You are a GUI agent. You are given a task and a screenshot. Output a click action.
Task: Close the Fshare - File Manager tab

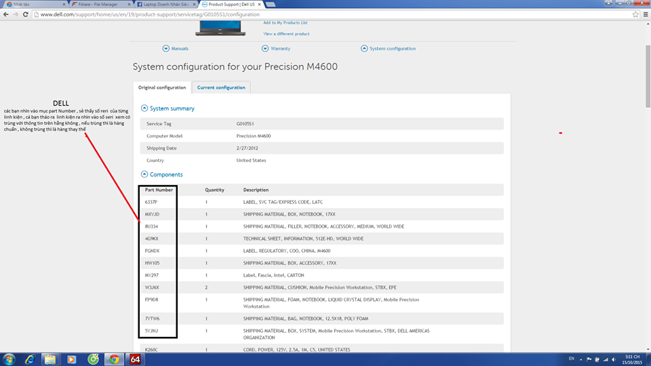coord(129,4)
